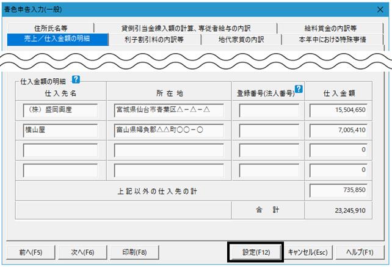Open help icon beside 仕入金額の明細
392x267 pixels.
point(76,79)
